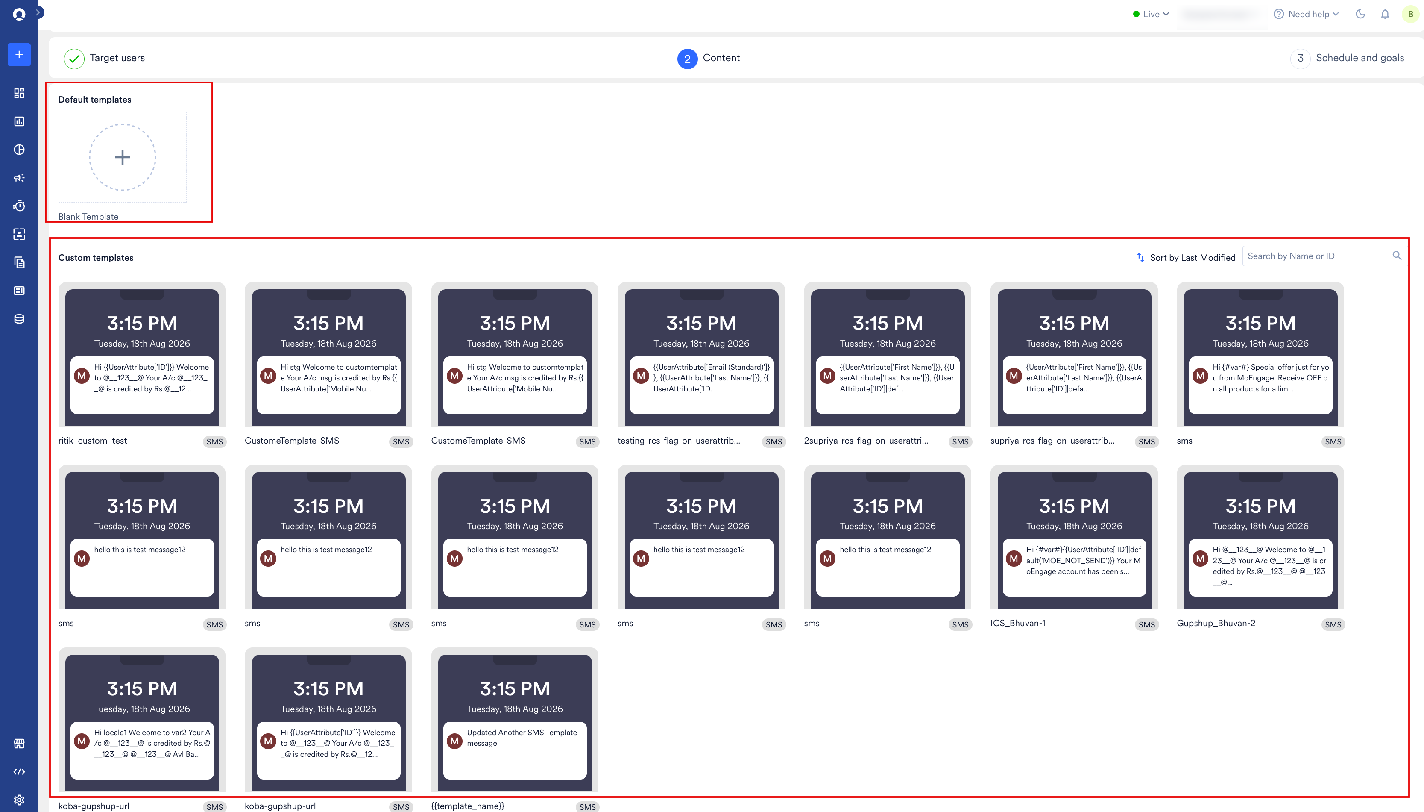Image resolution: width=1424 pixels, height=812 pixels.
Task: Click SMS badge next to ICS_Bhuvan-1
Action: [1146, 625]
